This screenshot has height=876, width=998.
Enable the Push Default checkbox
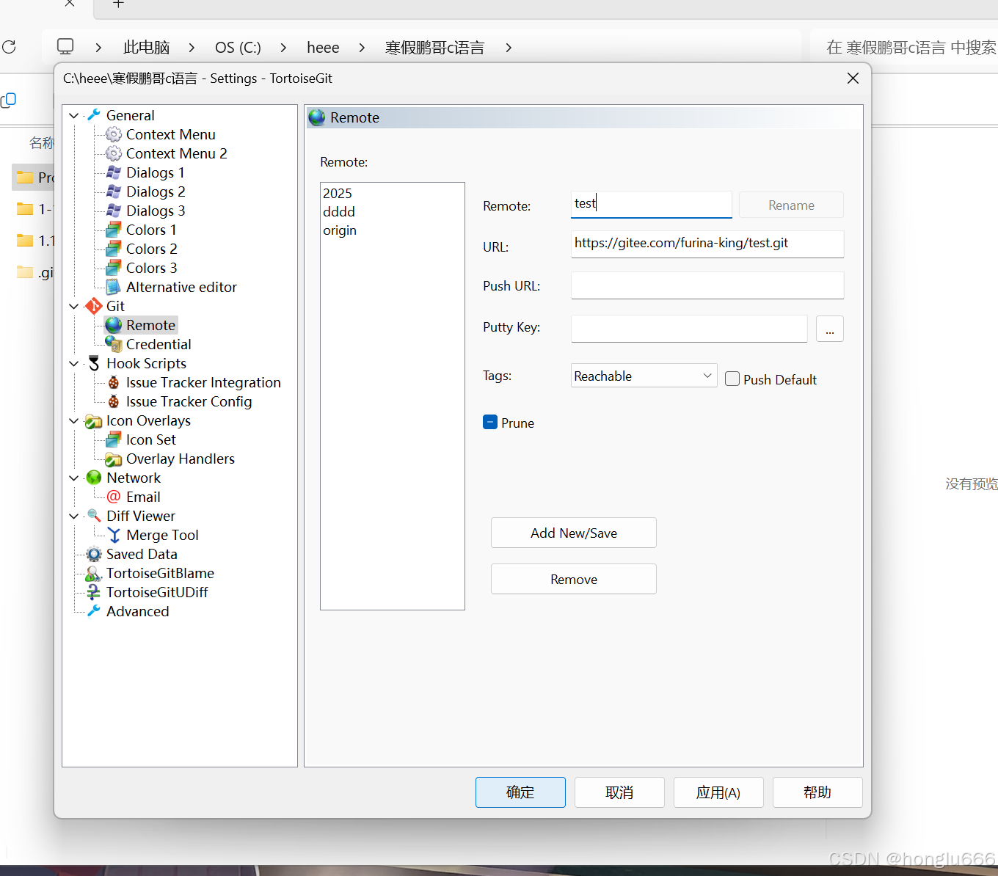(x=732, y=379)
